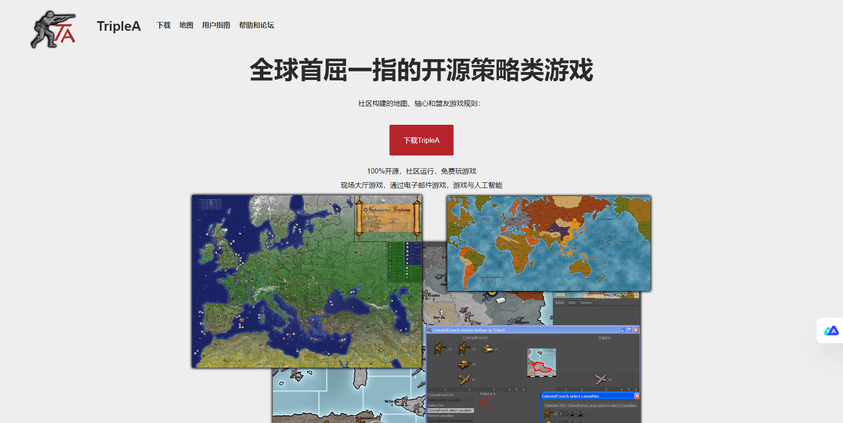
Task: Switch to the Stats tab
Action: pyautogui.click(x=572, y=303)
